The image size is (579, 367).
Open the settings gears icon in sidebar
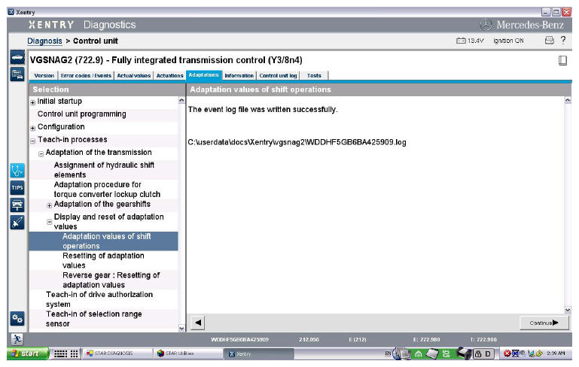coord(17,320)
